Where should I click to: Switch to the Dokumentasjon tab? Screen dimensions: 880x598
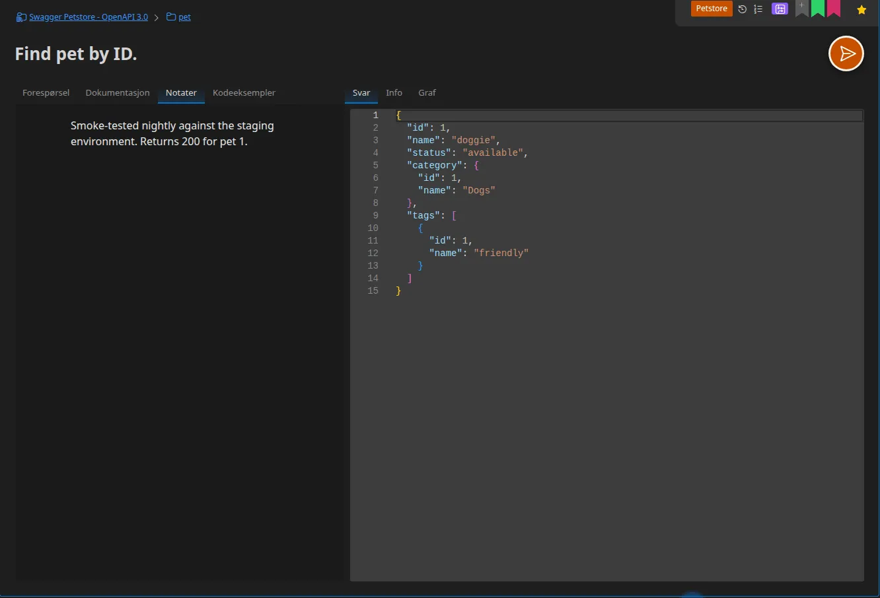click(118, 93)
